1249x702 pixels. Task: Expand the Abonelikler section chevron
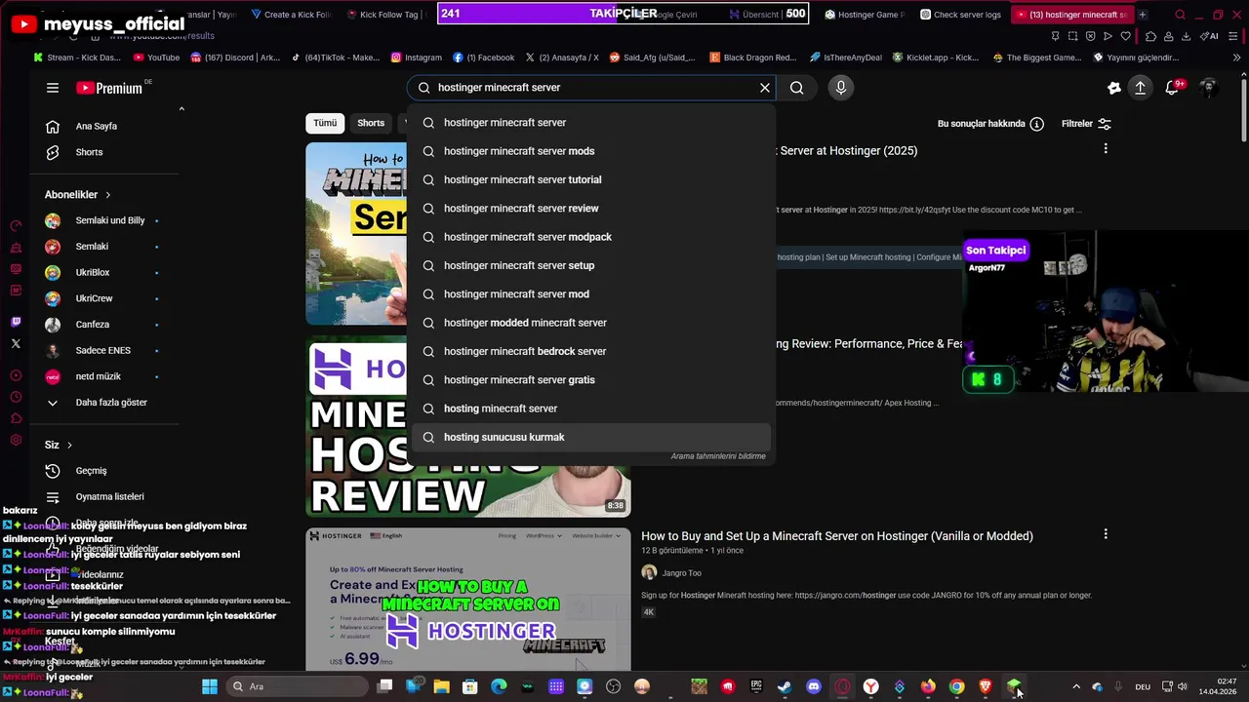pyautogui.click(x=107, y=195)
